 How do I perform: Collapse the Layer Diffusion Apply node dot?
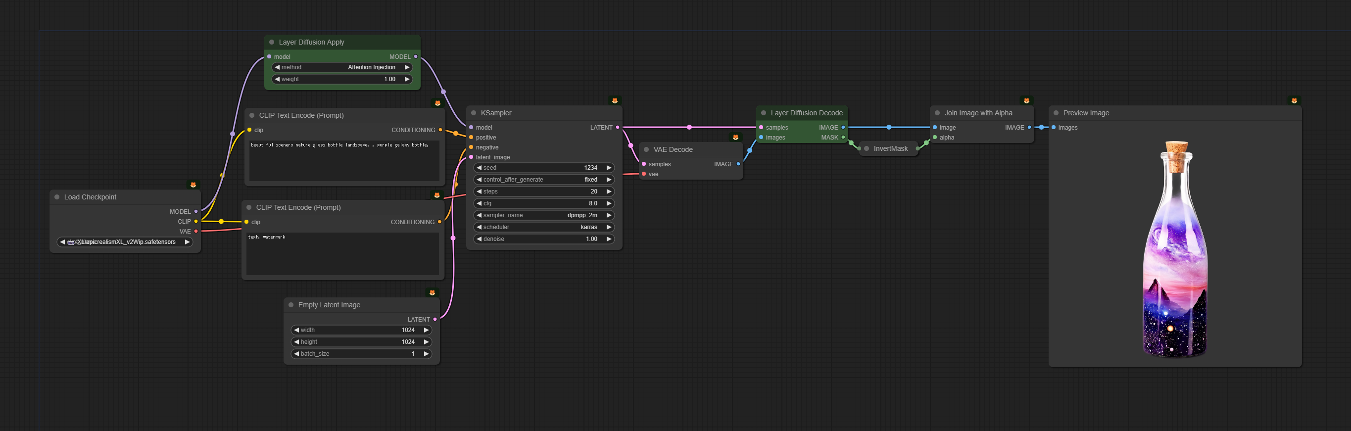(272, 42)
